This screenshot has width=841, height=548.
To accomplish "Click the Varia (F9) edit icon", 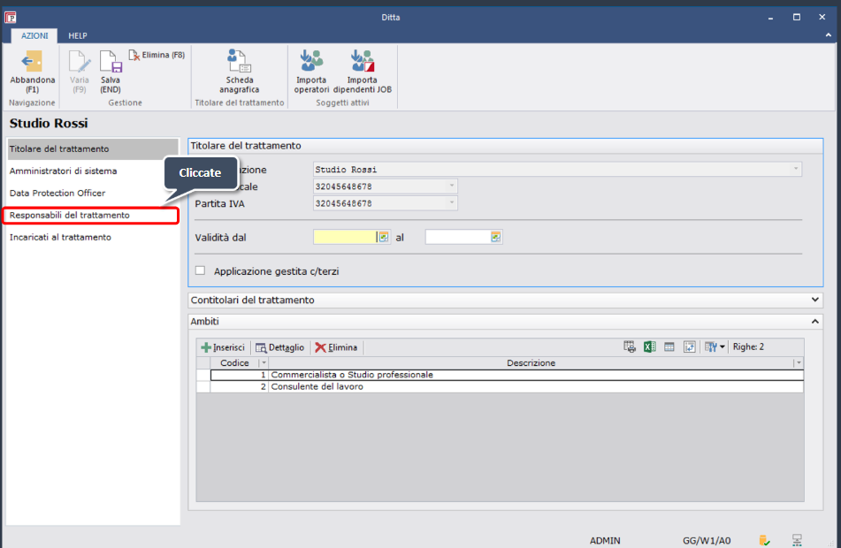I will 80,62.
